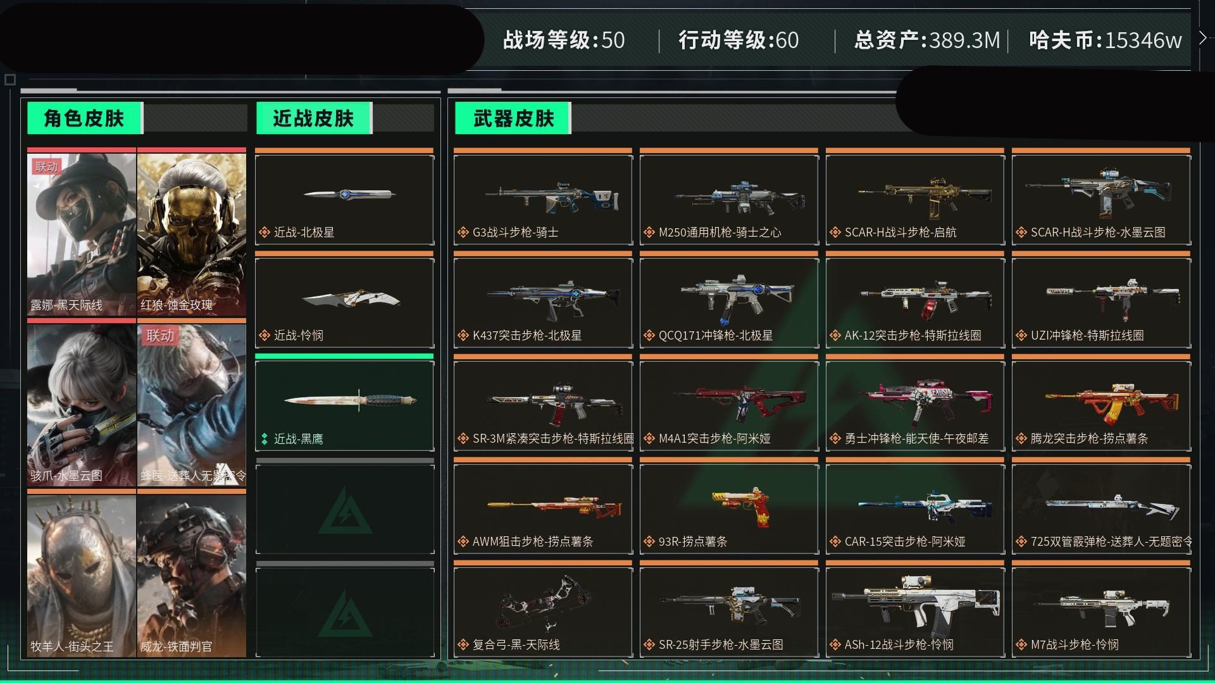The image size is (1215, 683).
Task: Select the 骇爪-水墨云图 character skin
Action: coord(82,405)
